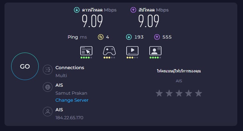The height and width of the screenshot is (131, 243).
Task: Click the GO button to start test
Action: click(x=25, y=66)
